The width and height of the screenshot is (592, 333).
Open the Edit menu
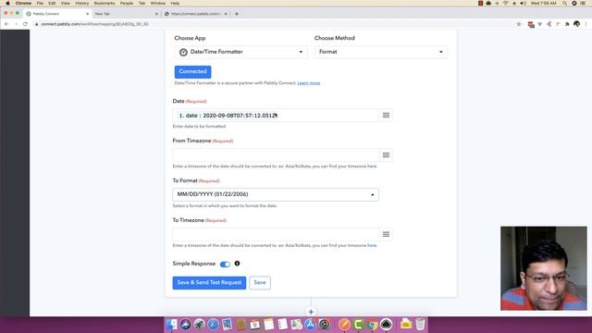(x=52, y=3)
